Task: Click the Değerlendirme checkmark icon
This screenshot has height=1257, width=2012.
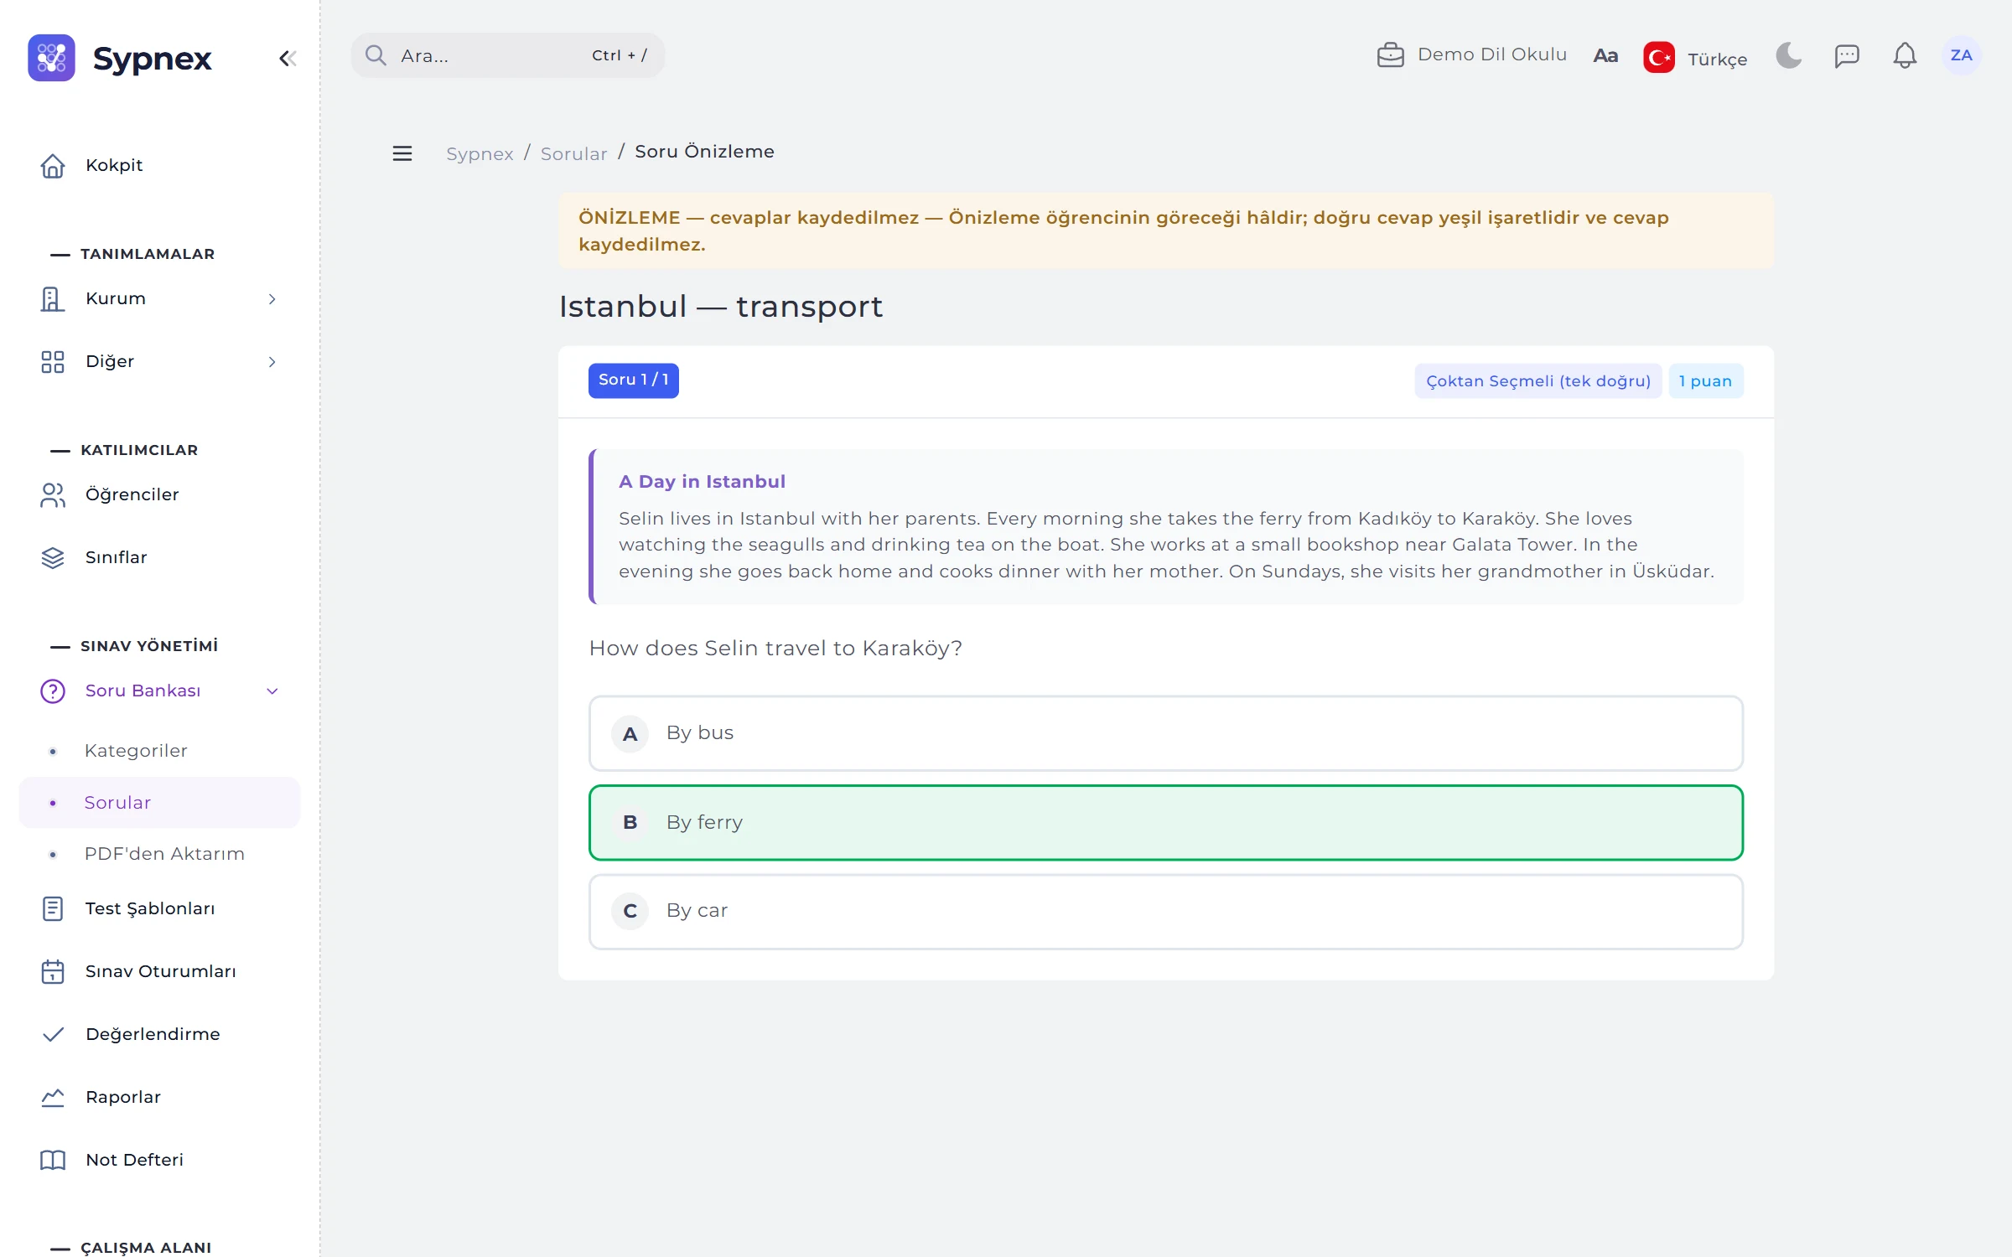Action: [x=53, y=1034]
